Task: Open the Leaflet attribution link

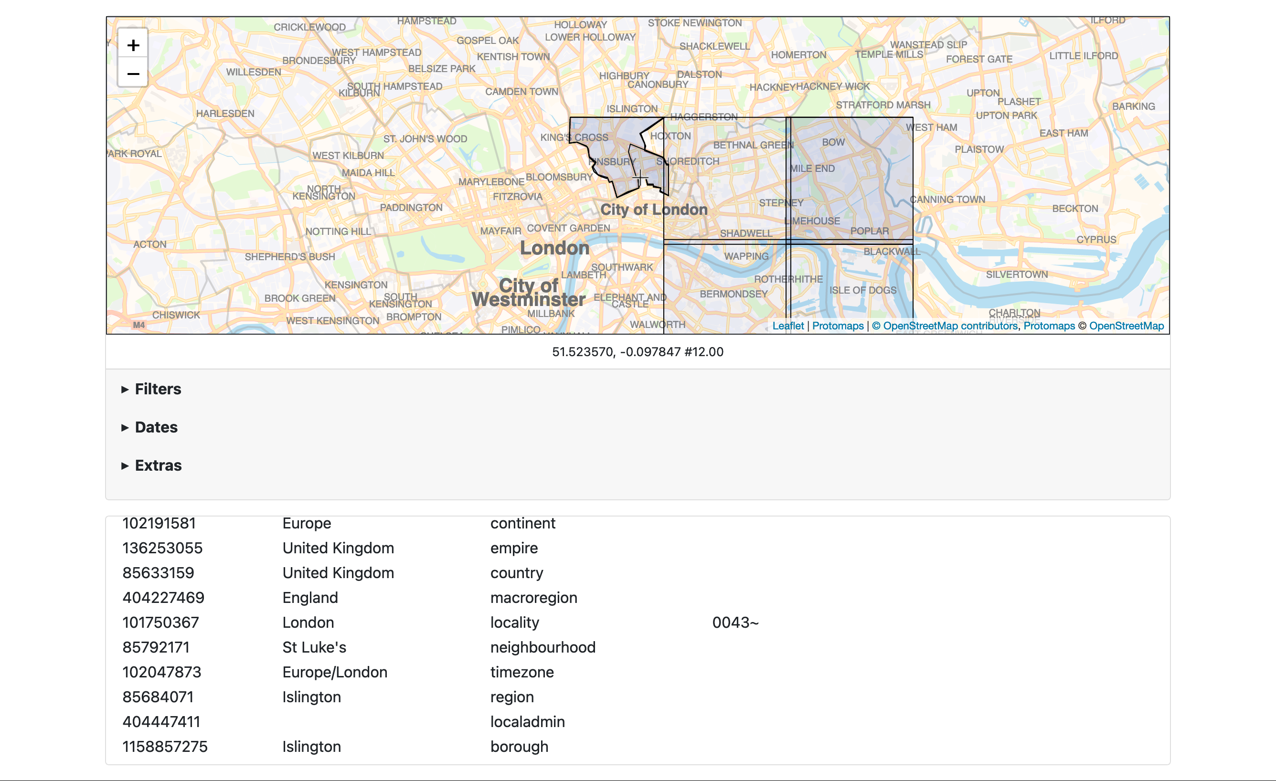Action: point(787,326)
